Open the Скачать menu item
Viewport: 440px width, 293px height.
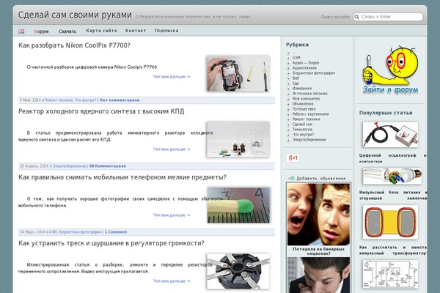67,31
